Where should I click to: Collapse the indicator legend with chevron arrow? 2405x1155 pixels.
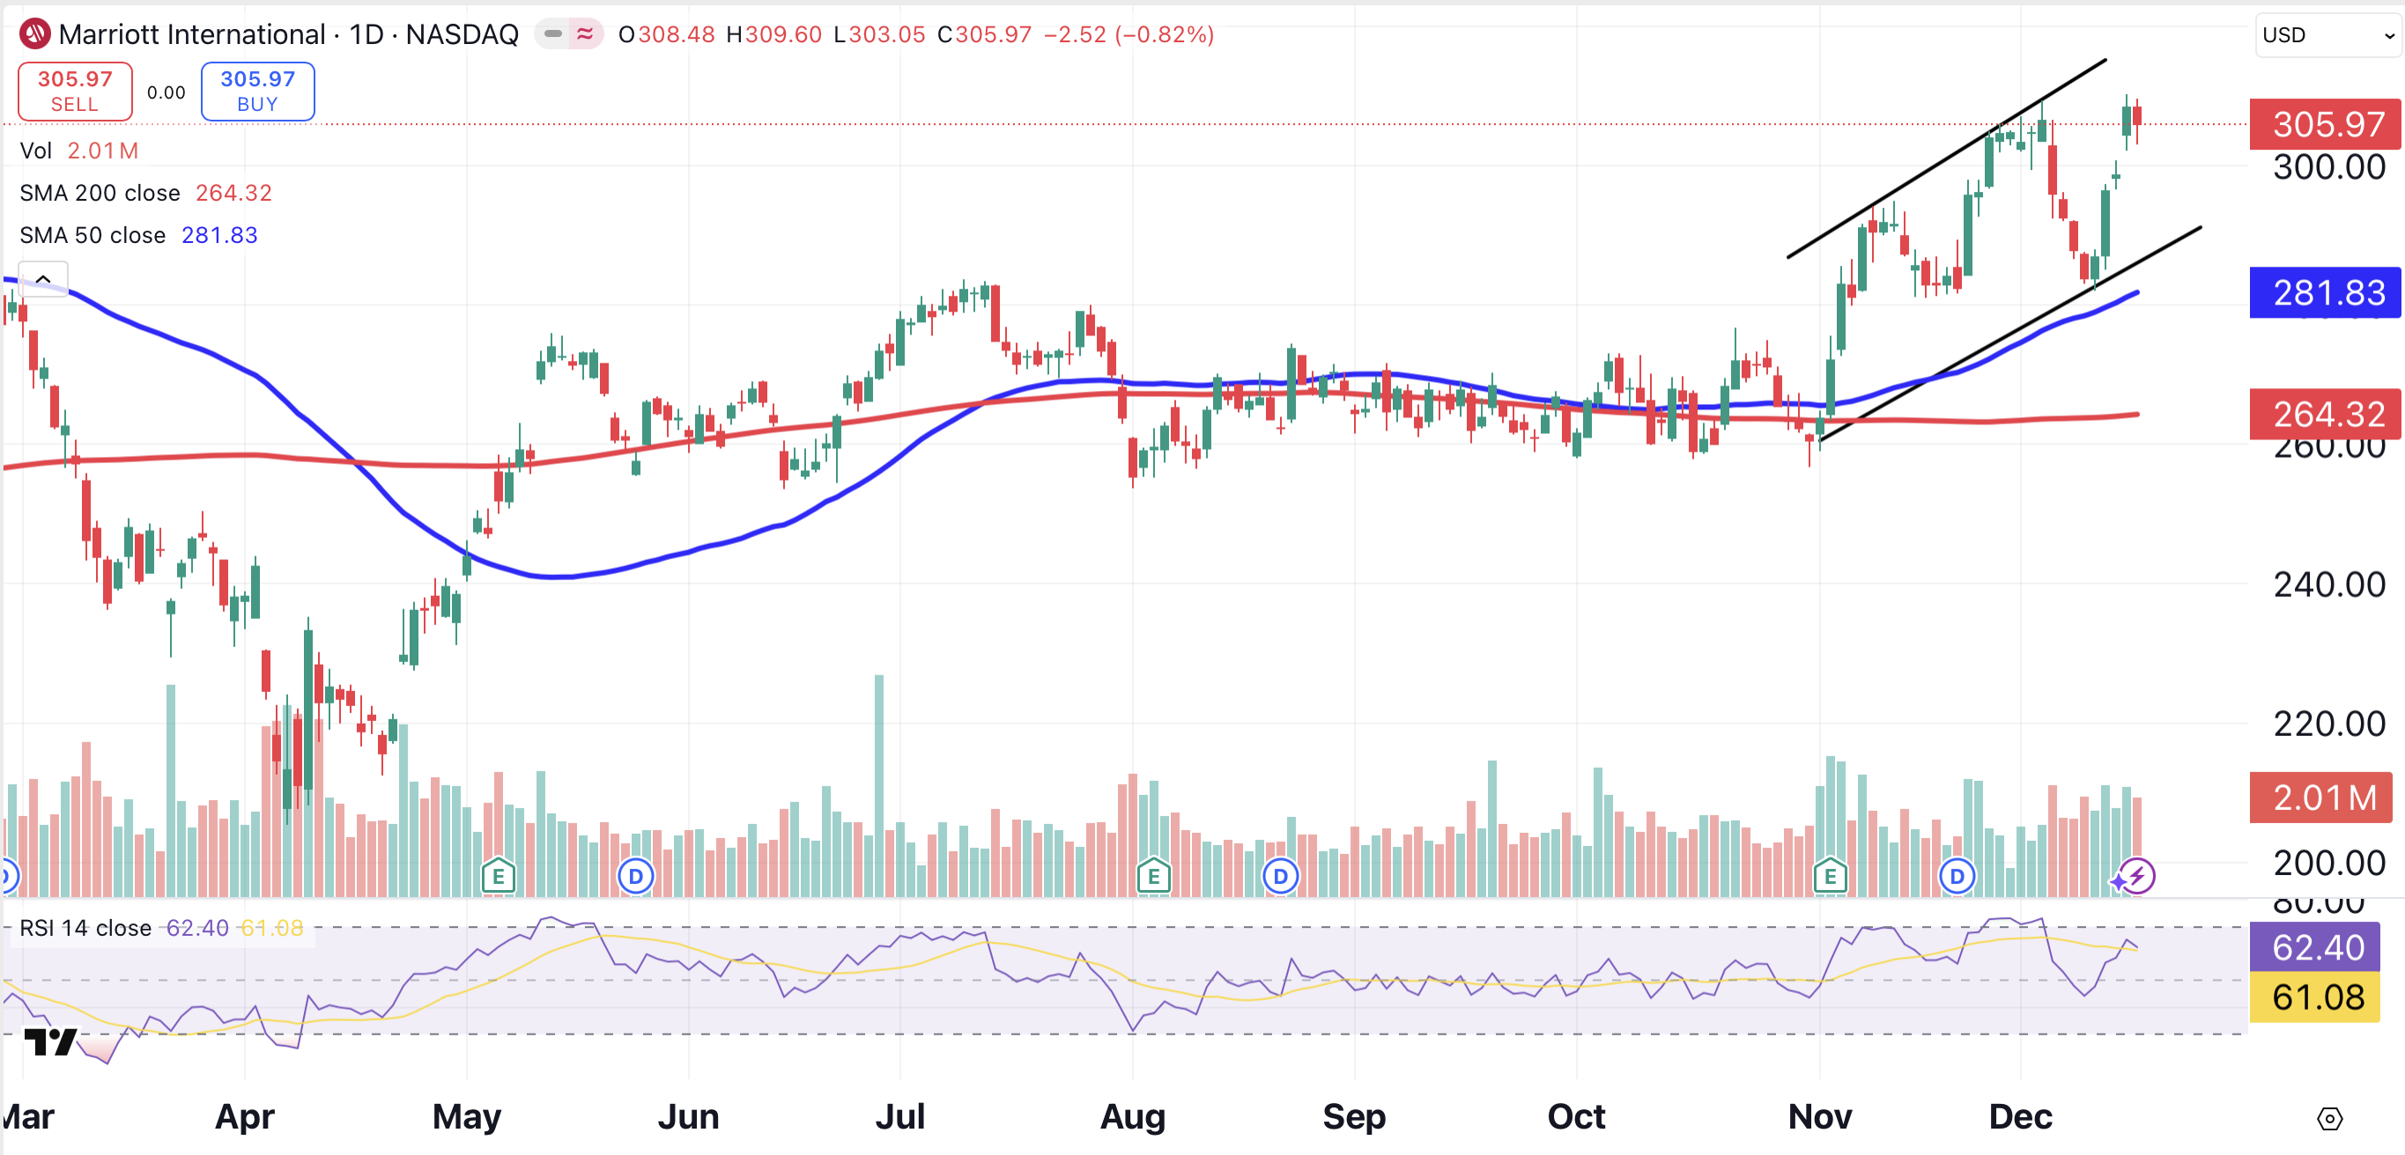pos(43,278)
